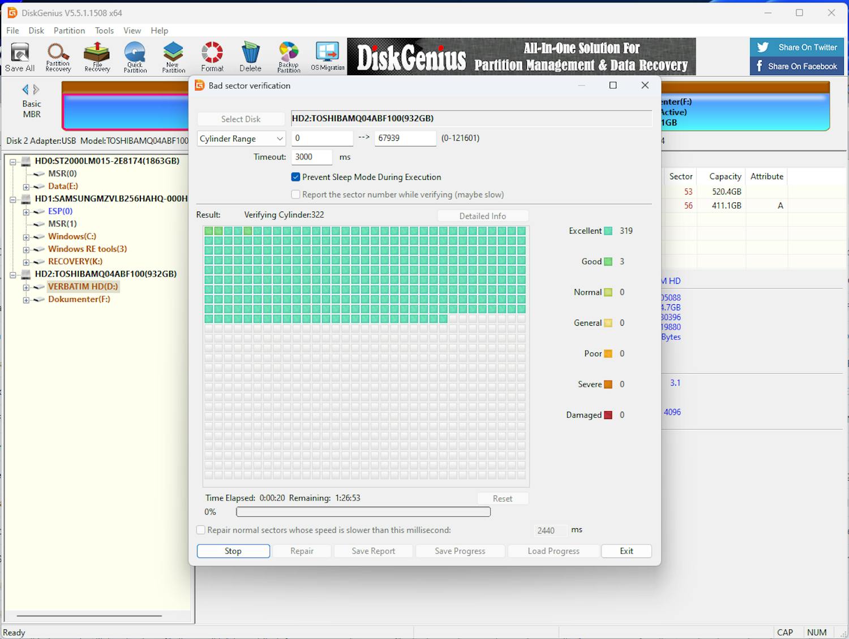Click the Timeout value input field
849x639 pixels.
(x=311, y=157)
